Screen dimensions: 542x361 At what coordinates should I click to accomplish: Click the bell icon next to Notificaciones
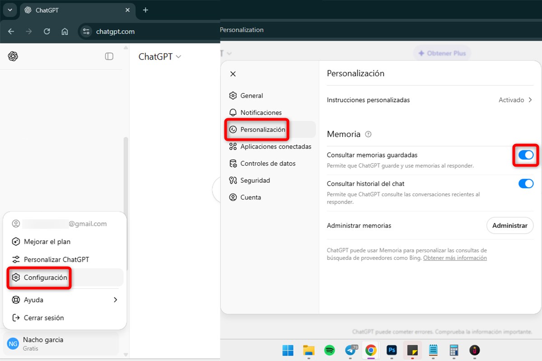pyautogui.click(x=233, y=112)
